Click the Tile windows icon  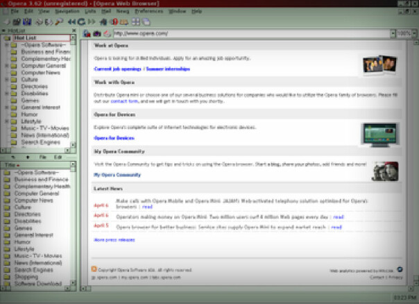click(136, 22)
